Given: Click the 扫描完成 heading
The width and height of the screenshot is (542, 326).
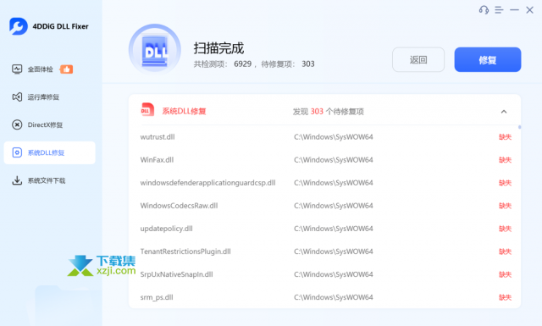Looking at the screenshot, I should 218,48.
